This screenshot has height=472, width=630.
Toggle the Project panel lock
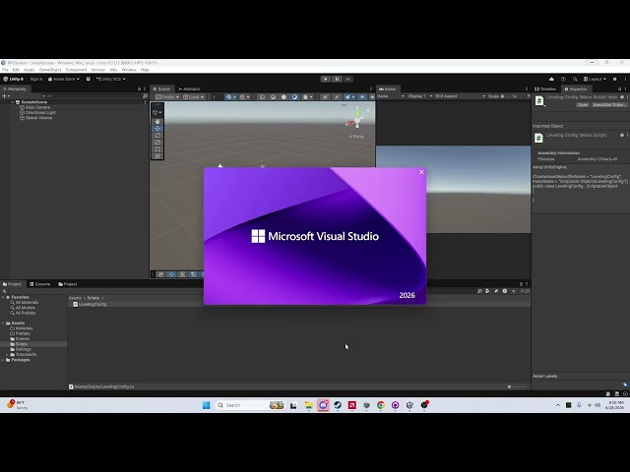521,284
